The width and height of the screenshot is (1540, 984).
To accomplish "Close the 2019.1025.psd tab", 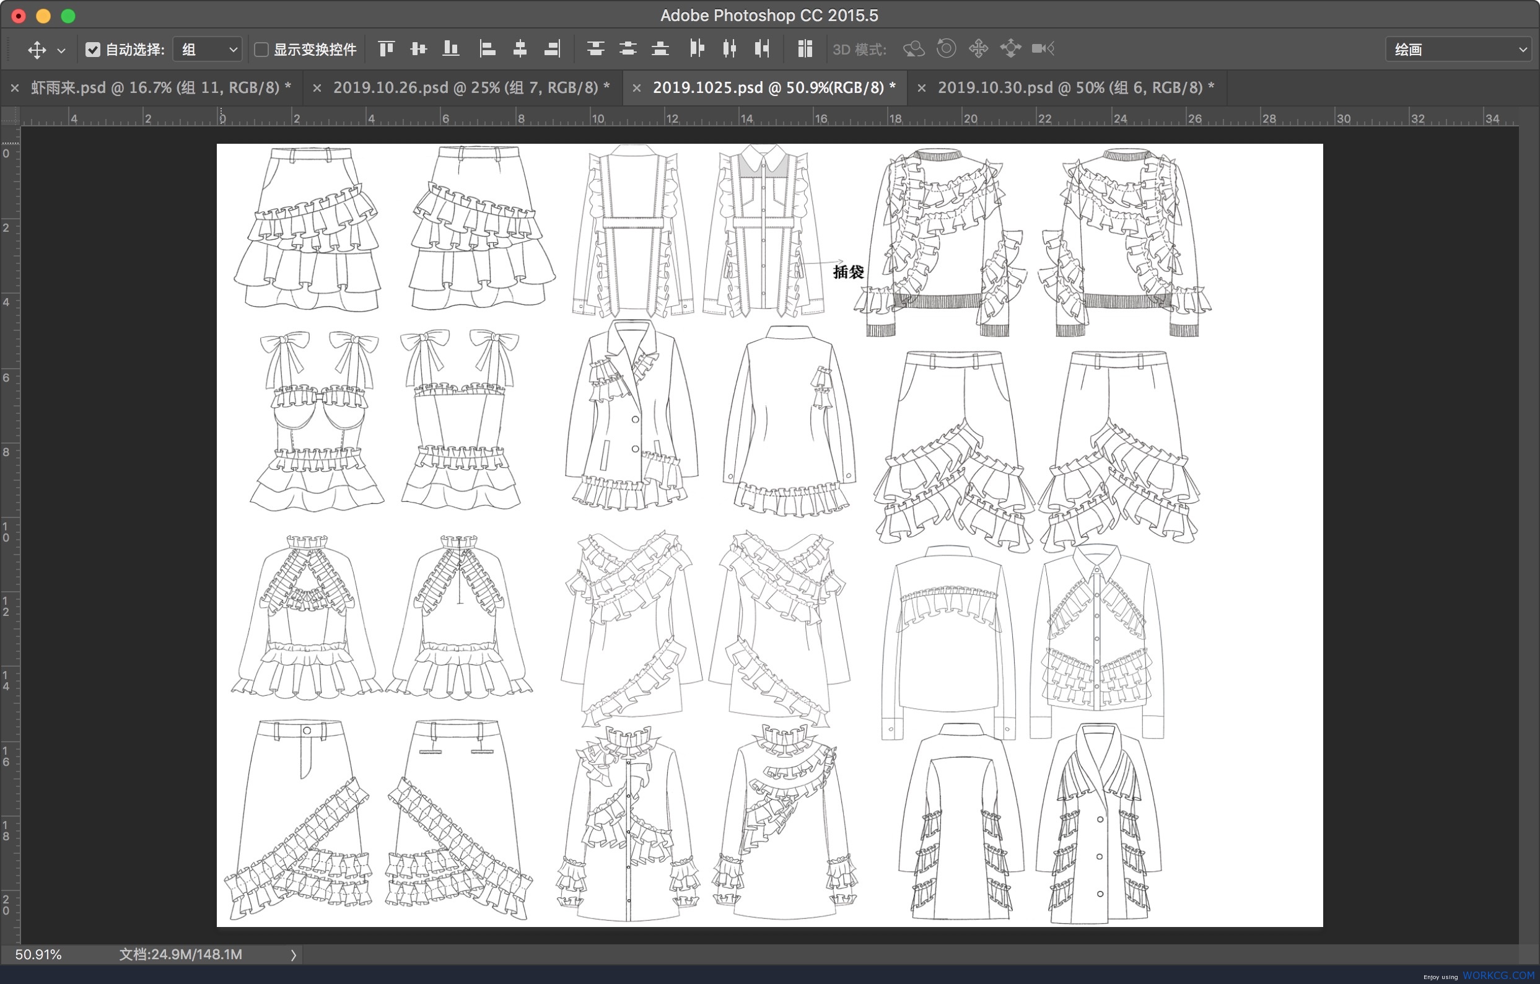I will [636, 88].
